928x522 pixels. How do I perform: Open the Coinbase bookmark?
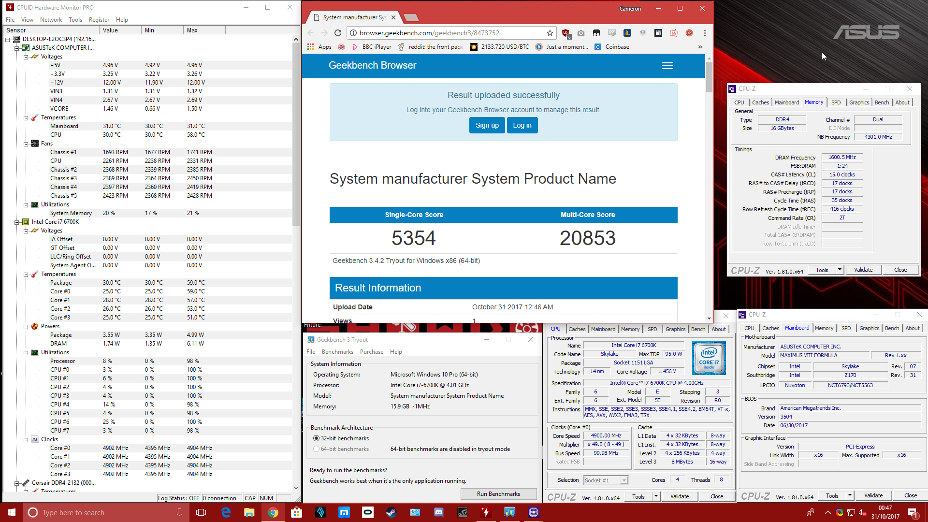click(x=612, y=47)
